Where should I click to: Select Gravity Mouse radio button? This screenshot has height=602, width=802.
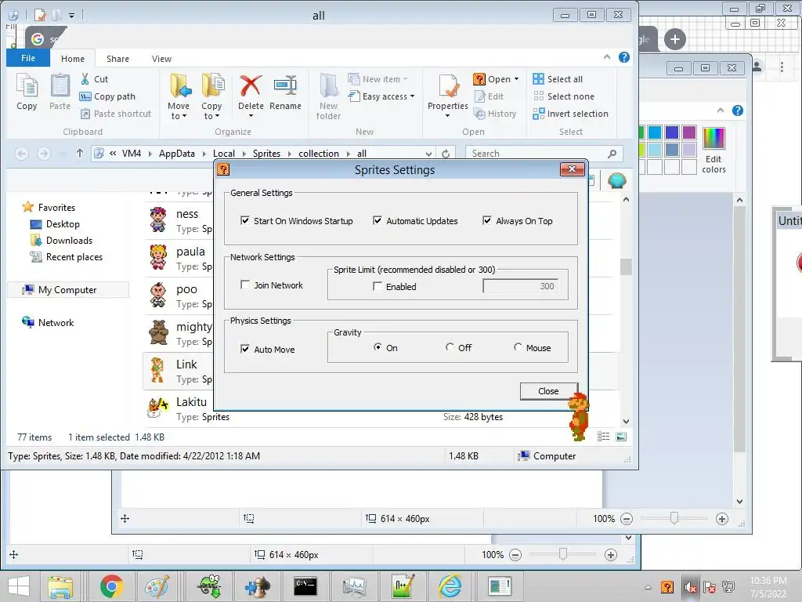pyautogui.click(x=518, y=347)
